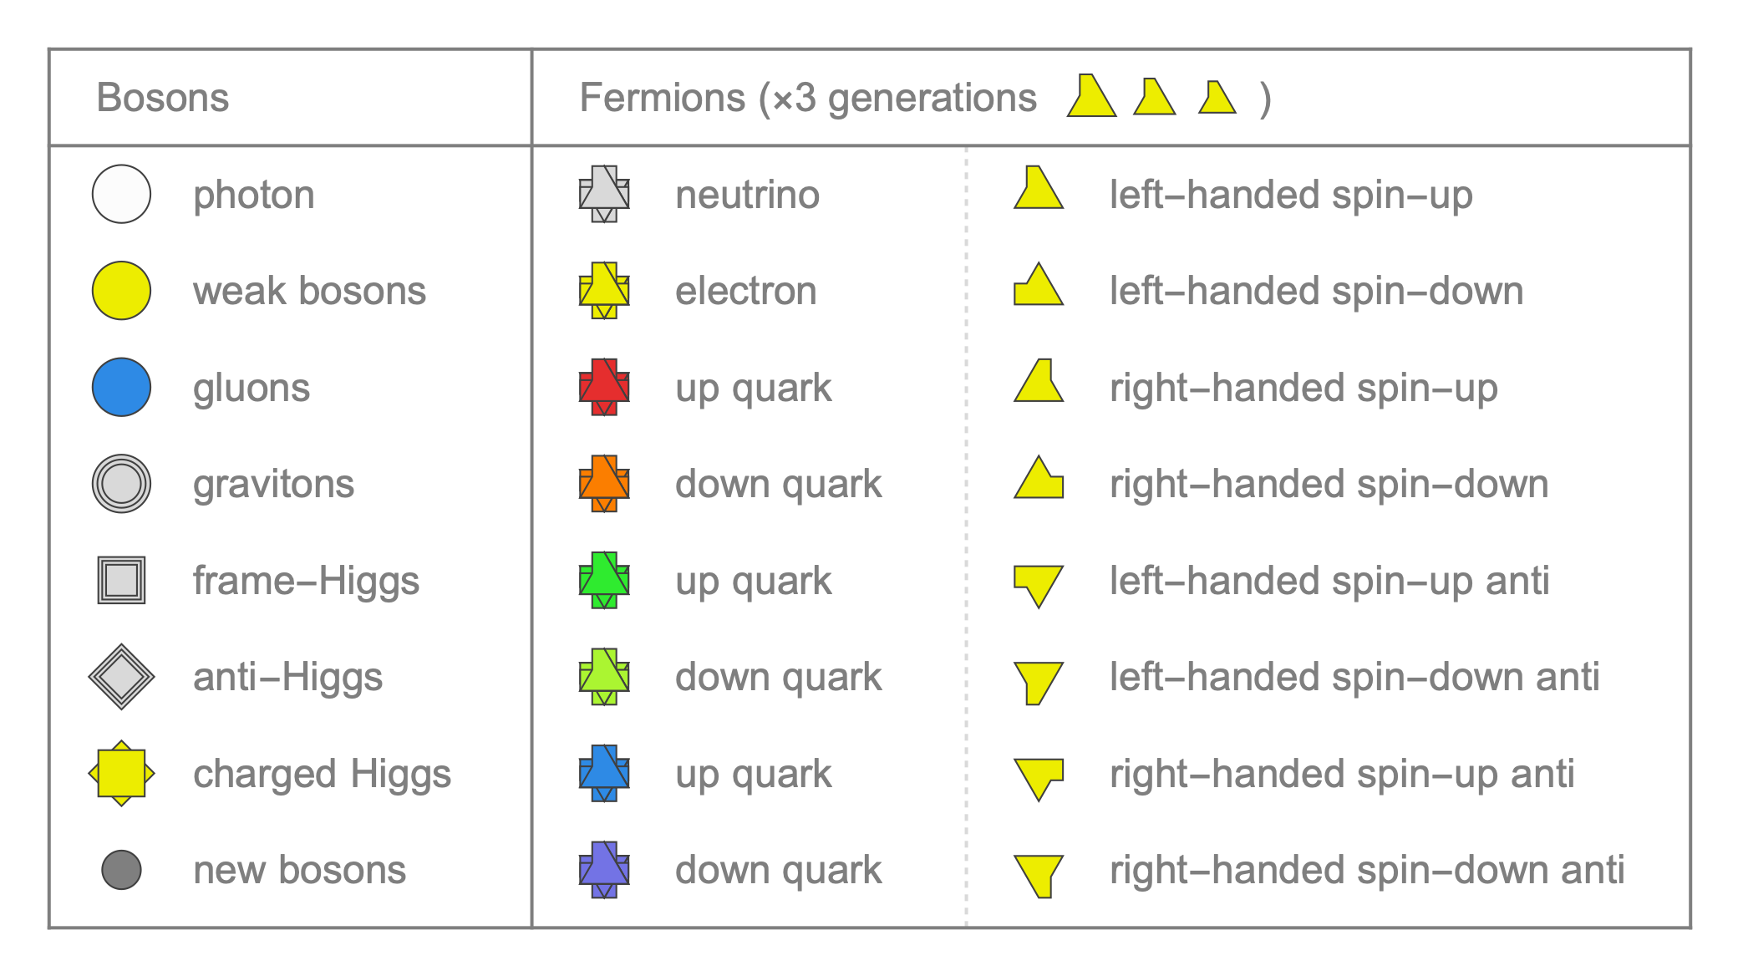Screen dimensions: 1738x976
Task: Select the anti-Higgs diamond icon
Action: (x=121, y=677)
